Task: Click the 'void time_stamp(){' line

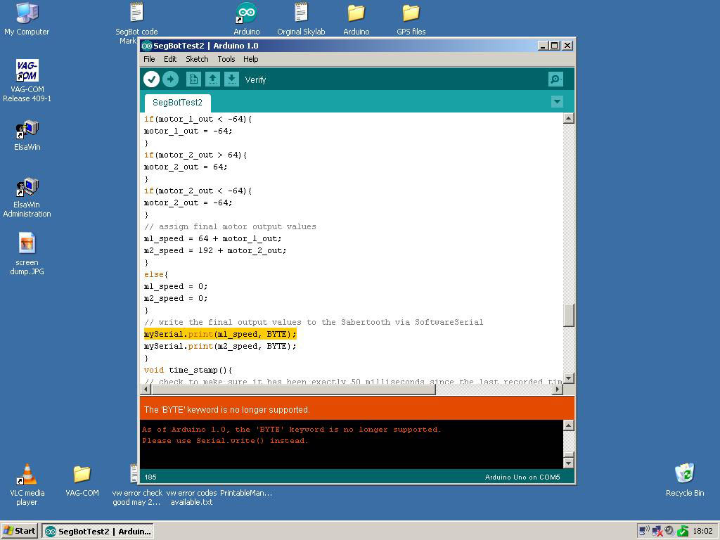Action: click(x=188, y=370)
